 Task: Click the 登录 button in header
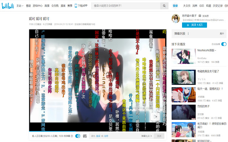pos(175,6)
